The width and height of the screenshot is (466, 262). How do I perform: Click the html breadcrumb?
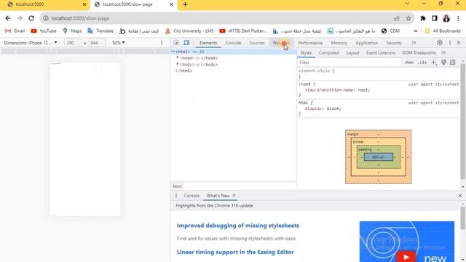point(177,186)
